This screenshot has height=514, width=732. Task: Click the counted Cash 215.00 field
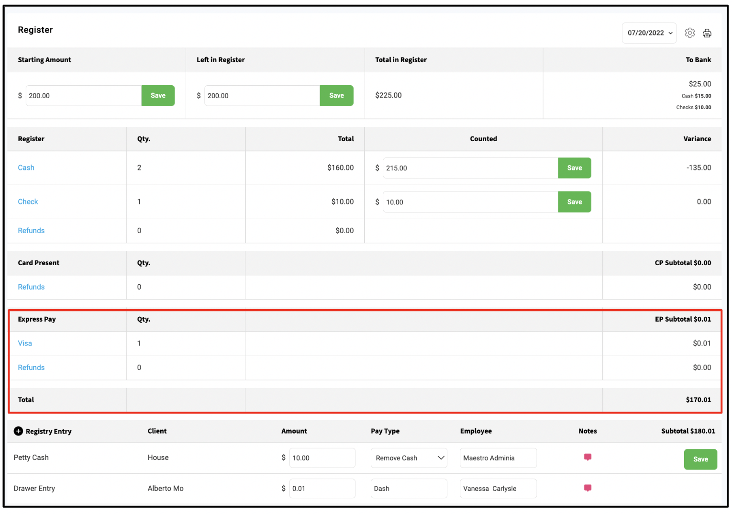coord(470,168)
